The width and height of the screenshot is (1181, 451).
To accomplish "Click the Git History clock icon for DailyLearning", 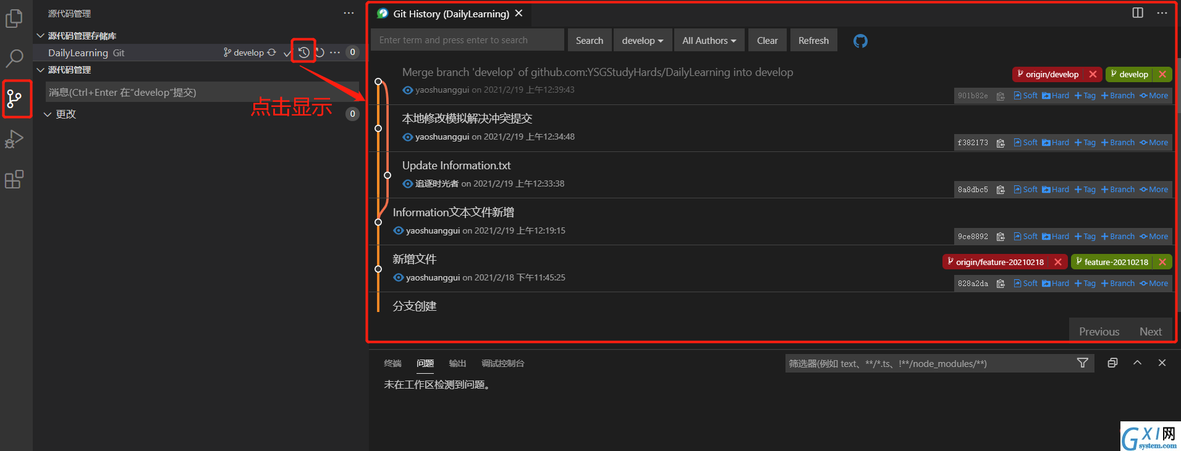I will pos(303,53).
